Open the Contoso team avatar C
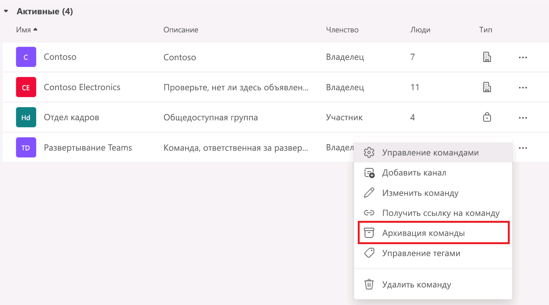 point(26,57)
